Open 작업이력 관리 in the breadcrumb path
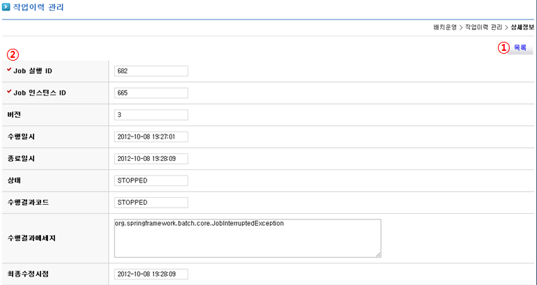 coord(483,27)
